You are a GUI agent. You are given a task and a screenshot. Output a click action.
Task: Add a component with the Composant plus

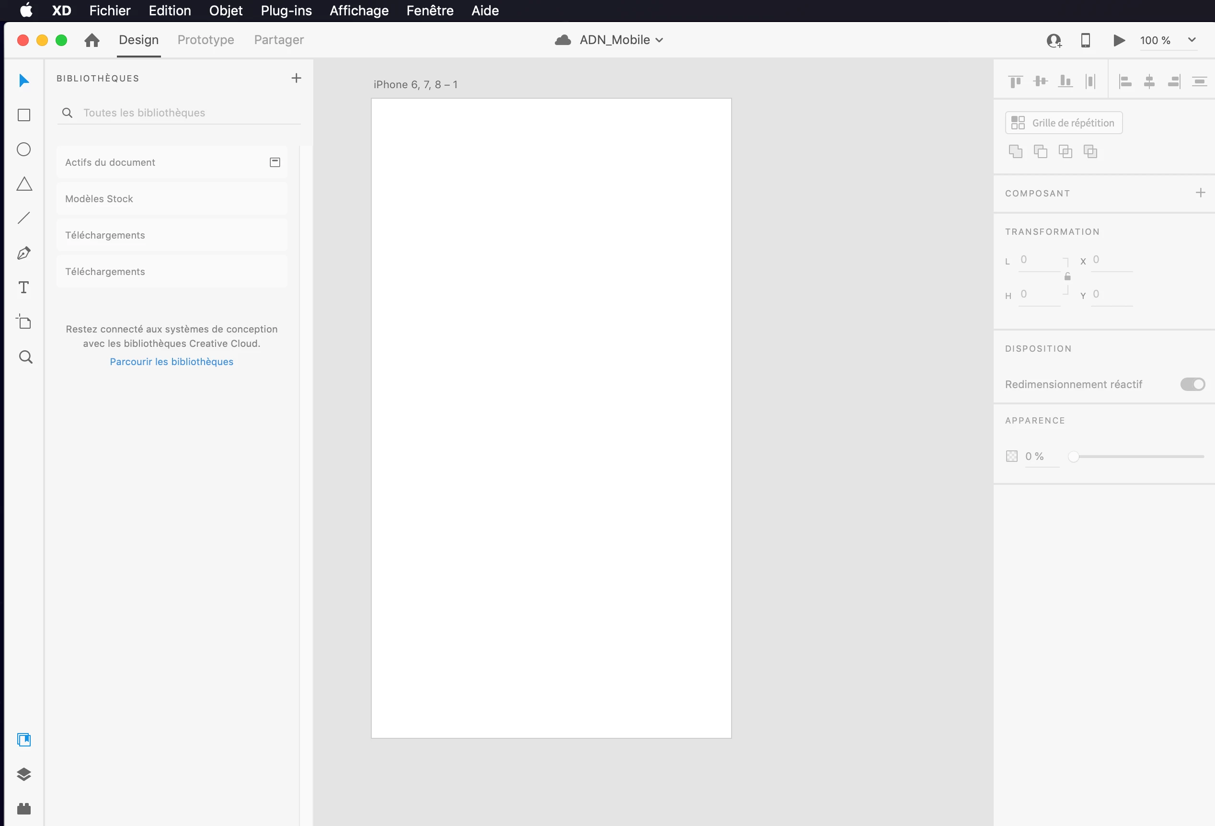tap(1200, 193)
